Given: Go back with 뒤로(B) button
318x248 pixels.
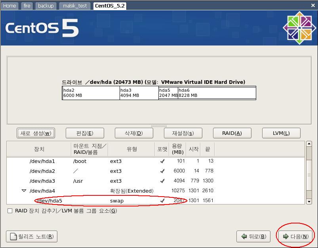Looking at the screenshot, I should pos(253,237).
